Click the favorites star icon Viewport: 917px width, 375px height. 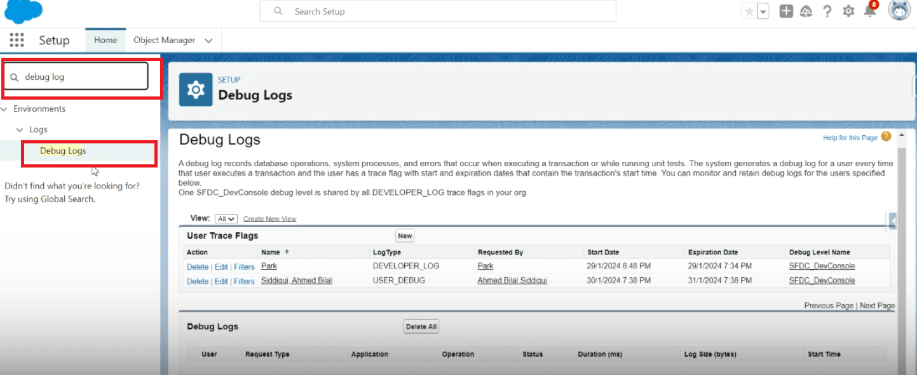(x=749, y=11)
